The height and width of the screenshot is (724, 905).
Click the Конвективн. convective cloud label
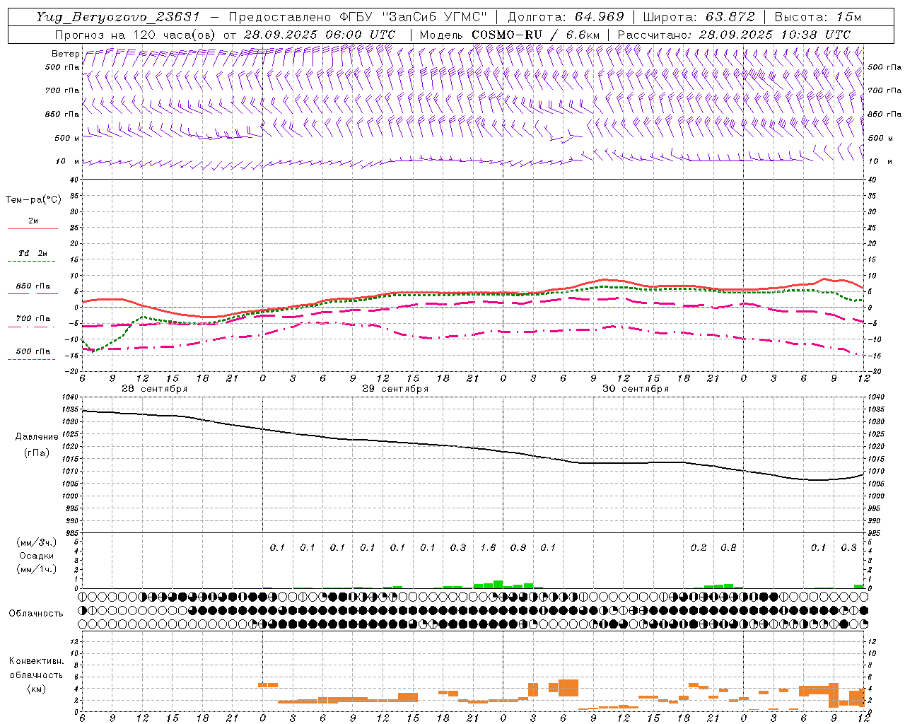36,661
